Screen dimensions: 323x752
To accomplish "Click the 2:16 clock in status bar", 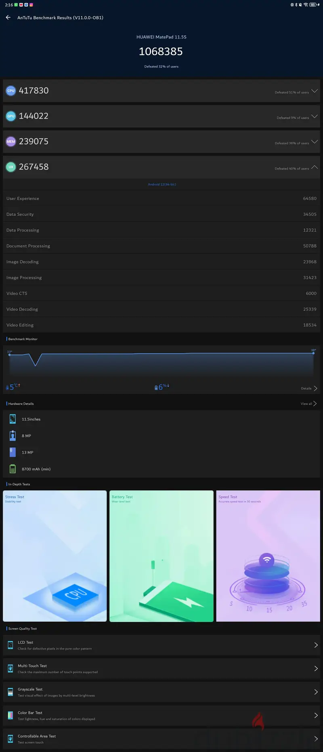I will pyautogui.click(x=9, y=5).
